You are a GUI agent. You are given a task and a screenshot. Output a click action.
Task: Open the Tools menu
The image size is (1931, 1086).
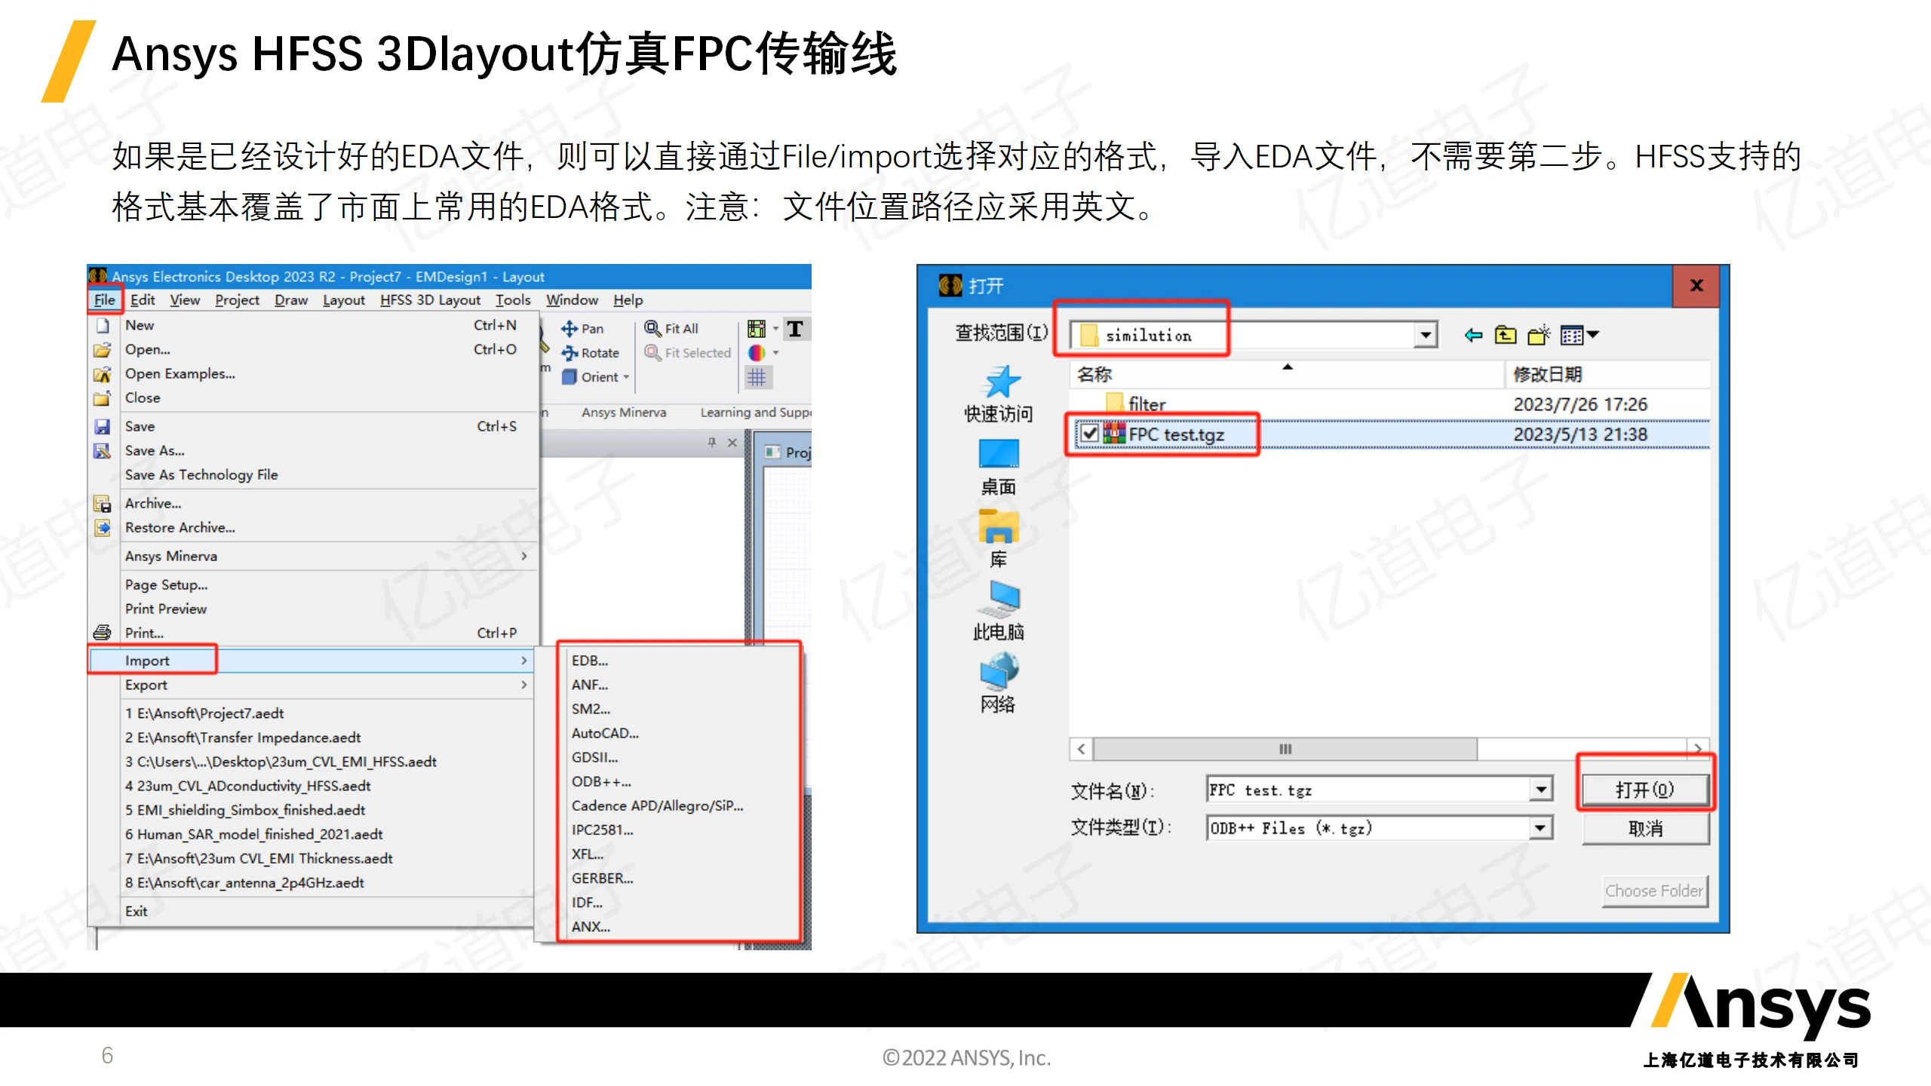tap(513, 300)
